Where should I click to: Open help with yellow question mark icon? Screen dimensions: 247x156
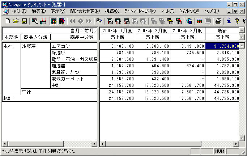(x=237, y=21)
